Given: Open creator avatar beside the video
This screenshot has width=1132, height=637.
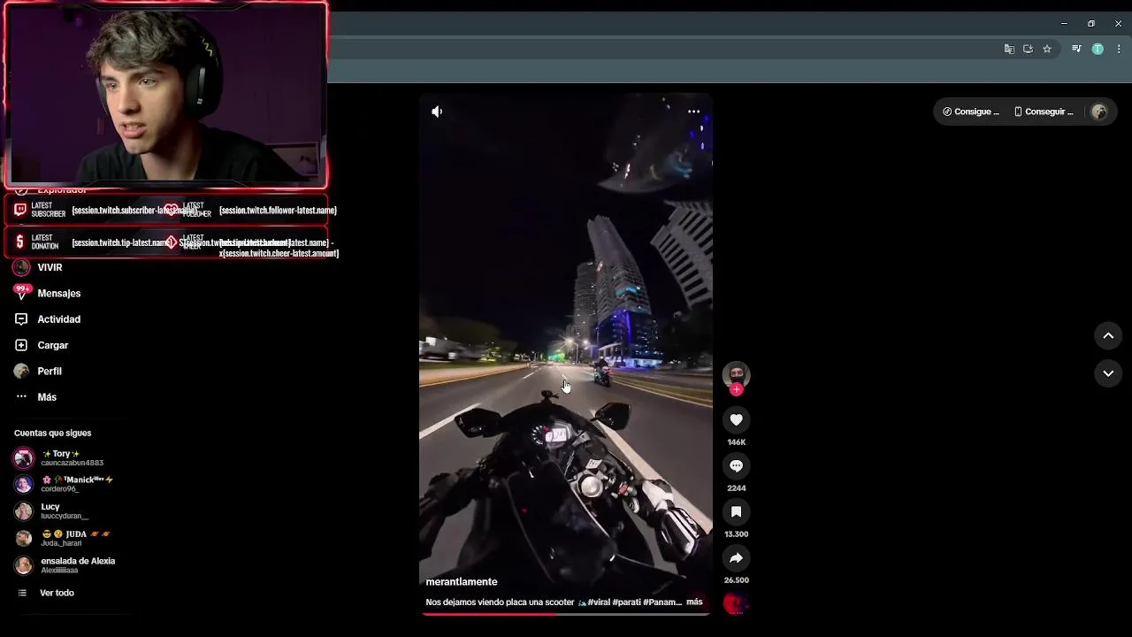Looking at the screenshot, I should click(736, 374).
